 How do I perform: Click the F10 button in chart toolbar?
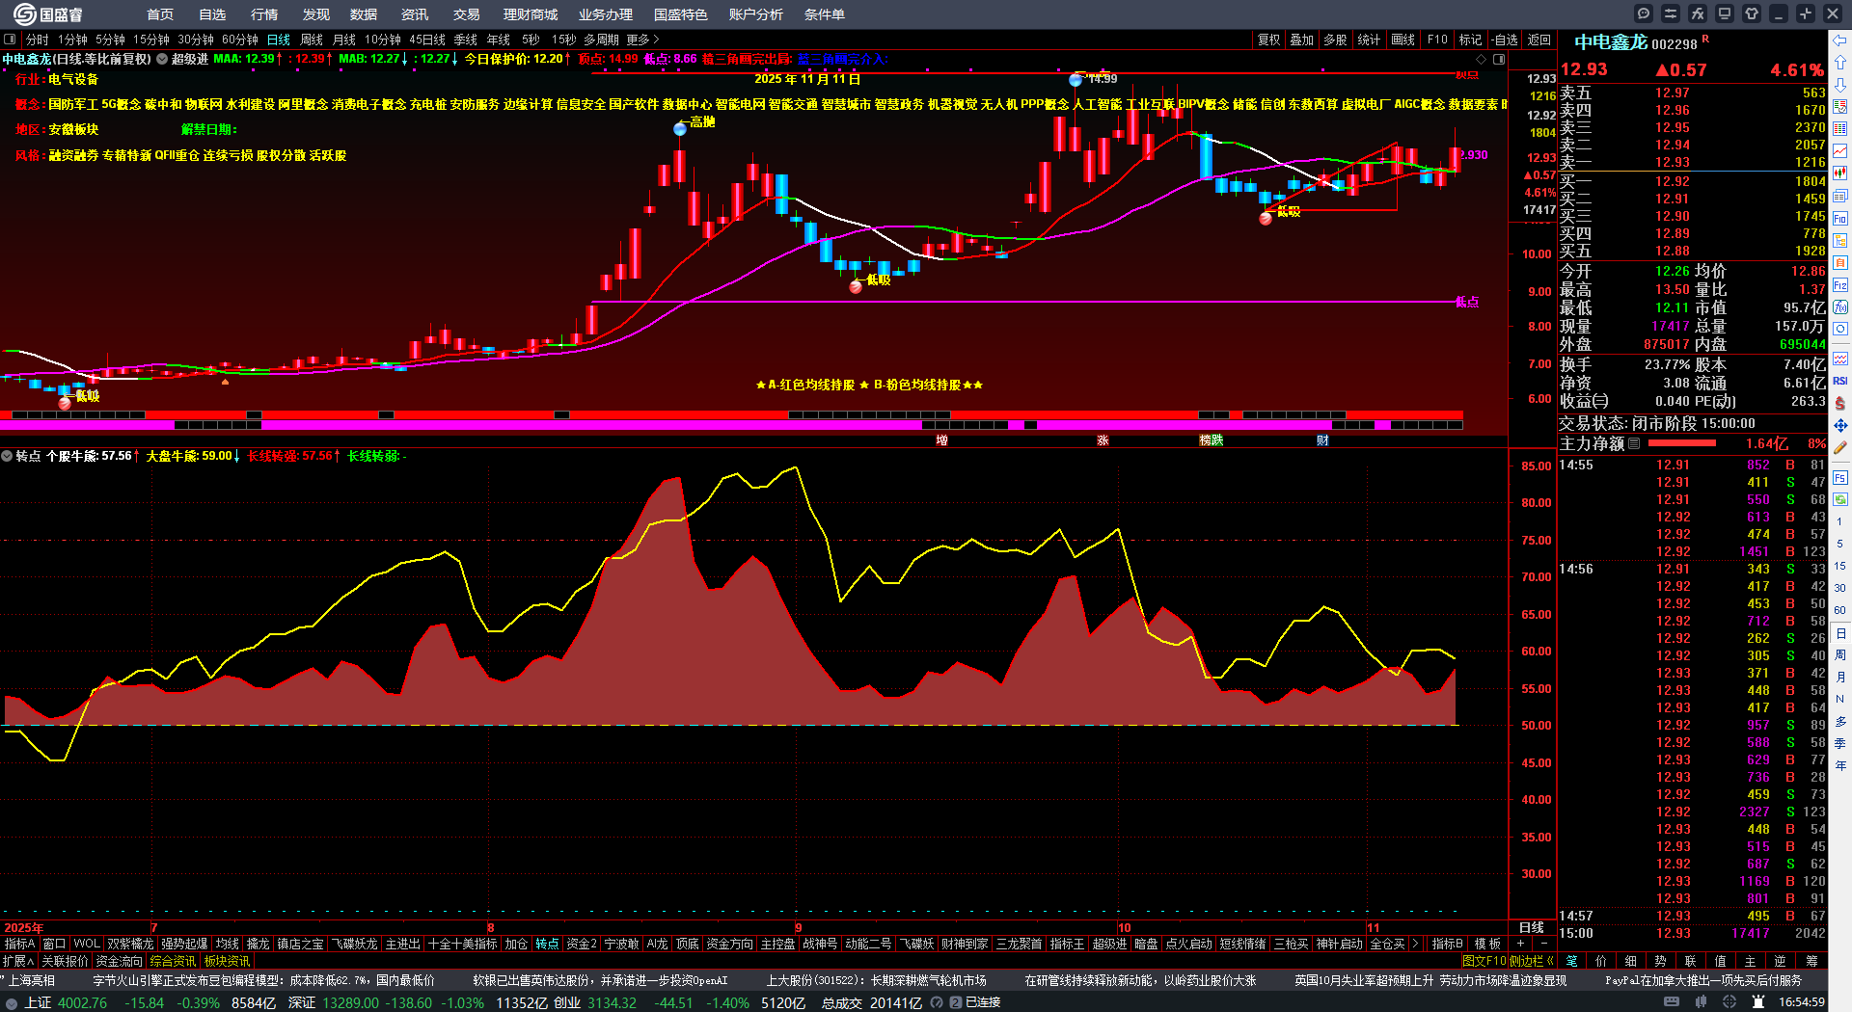click(x=1437, y=40)
